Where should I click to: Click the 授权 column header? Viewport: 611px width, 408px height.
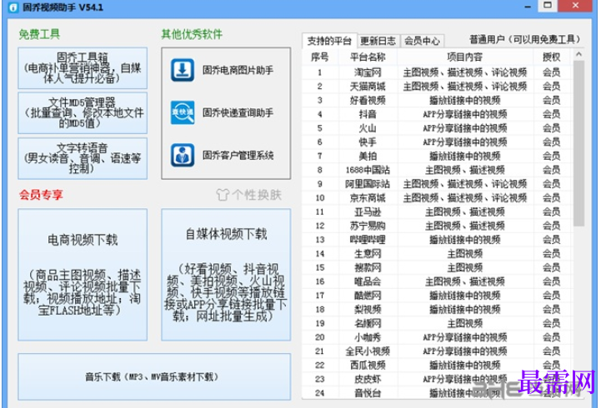point(551,57)
